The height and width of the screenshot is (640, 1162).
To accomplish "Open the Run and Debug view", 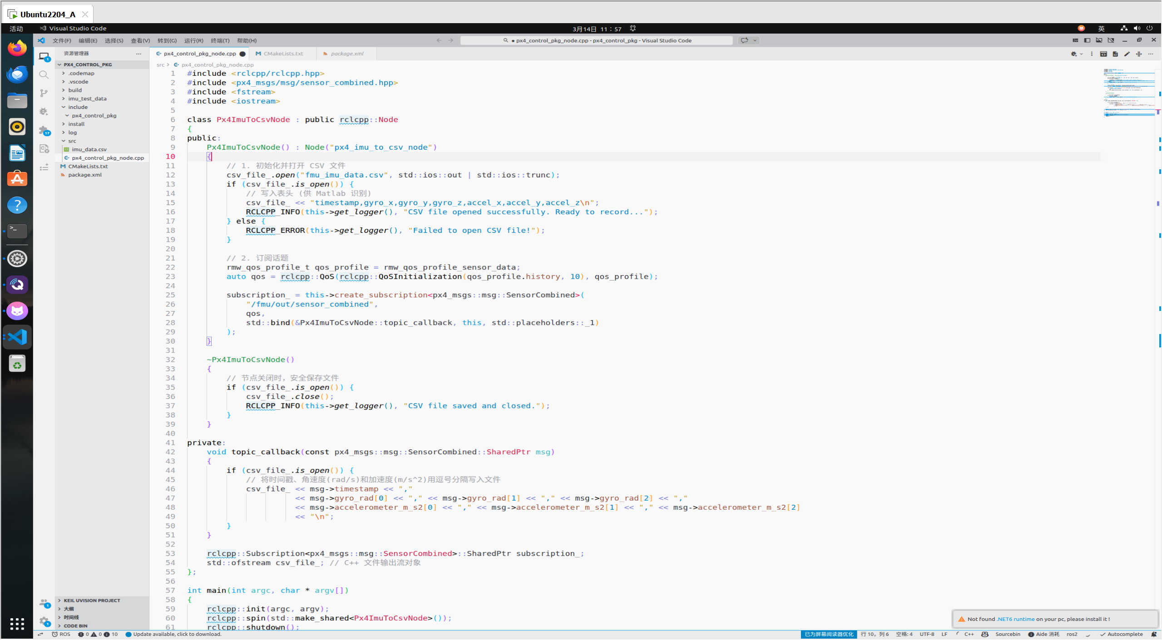I will click(44, 111).
